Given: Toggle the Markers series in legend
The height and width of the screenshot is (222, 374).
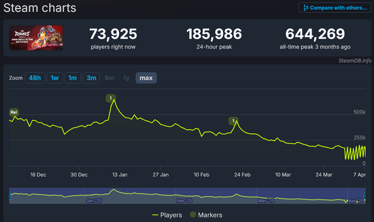Looking at the screenshot, I should click(x=206, y=215).
